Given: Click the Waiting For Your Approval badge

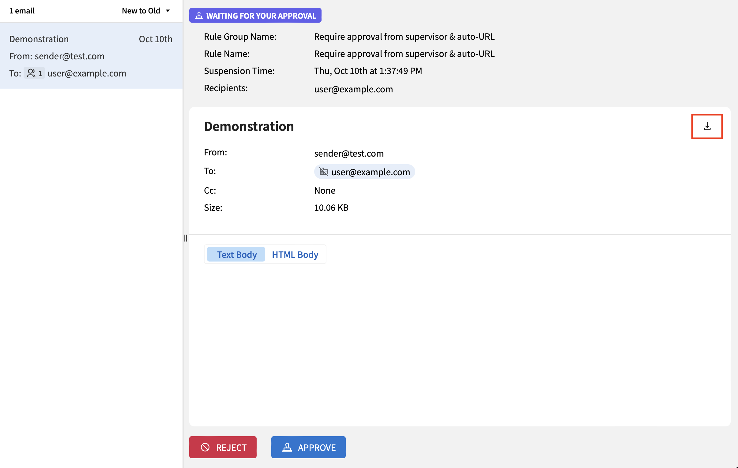Looking at the screenshot, I should (x=255, y=15).
